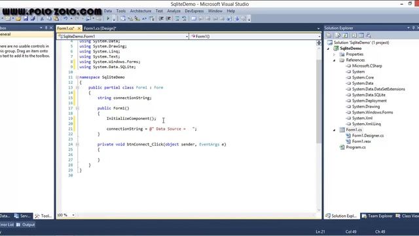Image resolution: width=419 pixels, height=236 pixels.
Task: Select Microsoft.CSharp reference
Action: 367,66
